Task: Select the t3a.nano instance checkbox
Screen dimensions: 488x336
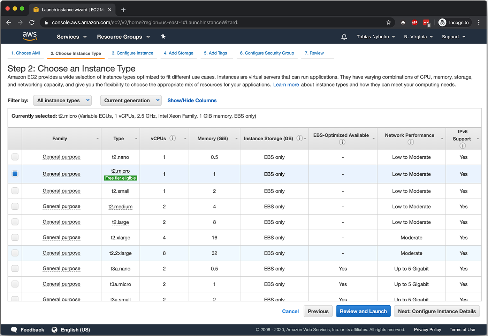Action: point(15,269)
